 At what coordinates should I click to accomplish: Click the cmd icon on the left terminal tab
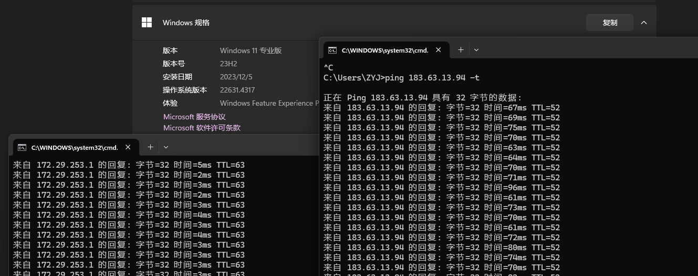pyautogui.click(x=22, y=148)
